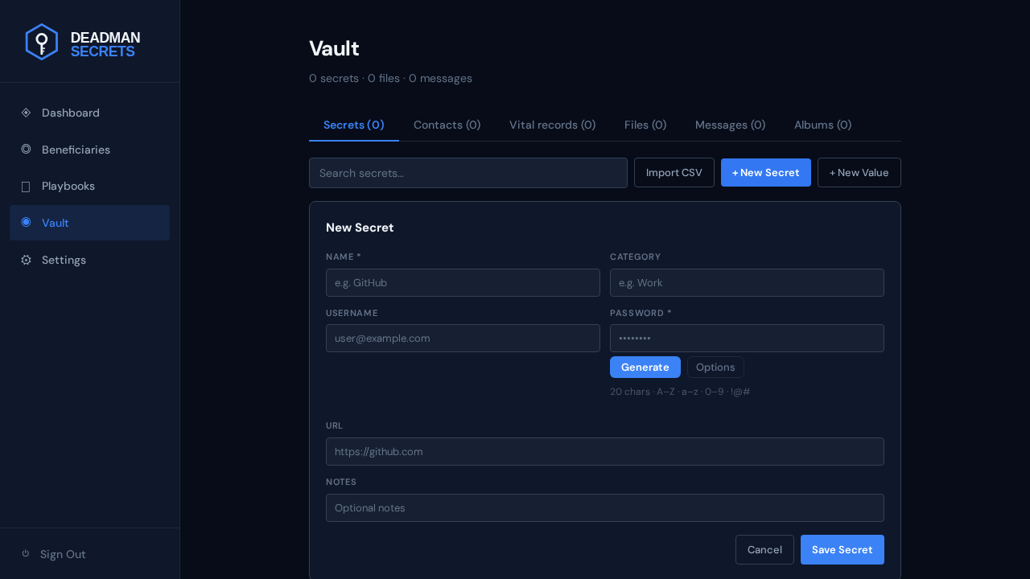Click the Playbooks sidebar icon
The width and height of the screenshot is (1030, 579).
pyautogui.click(x=26, y=186)
